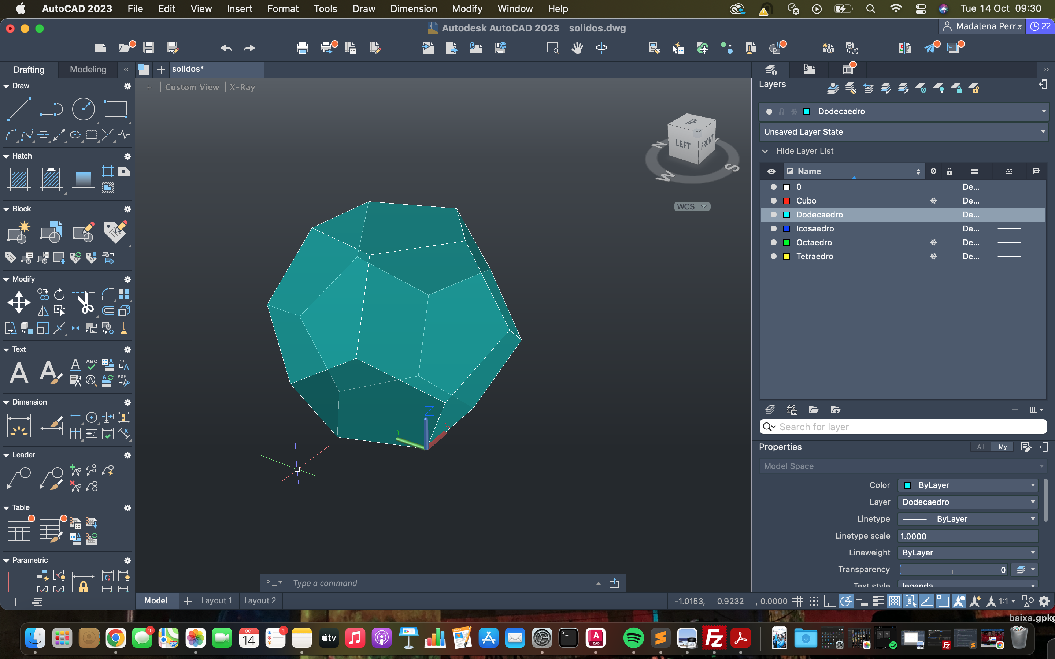
Task: Click the Pan hand tool
Action: coord(577,48)
